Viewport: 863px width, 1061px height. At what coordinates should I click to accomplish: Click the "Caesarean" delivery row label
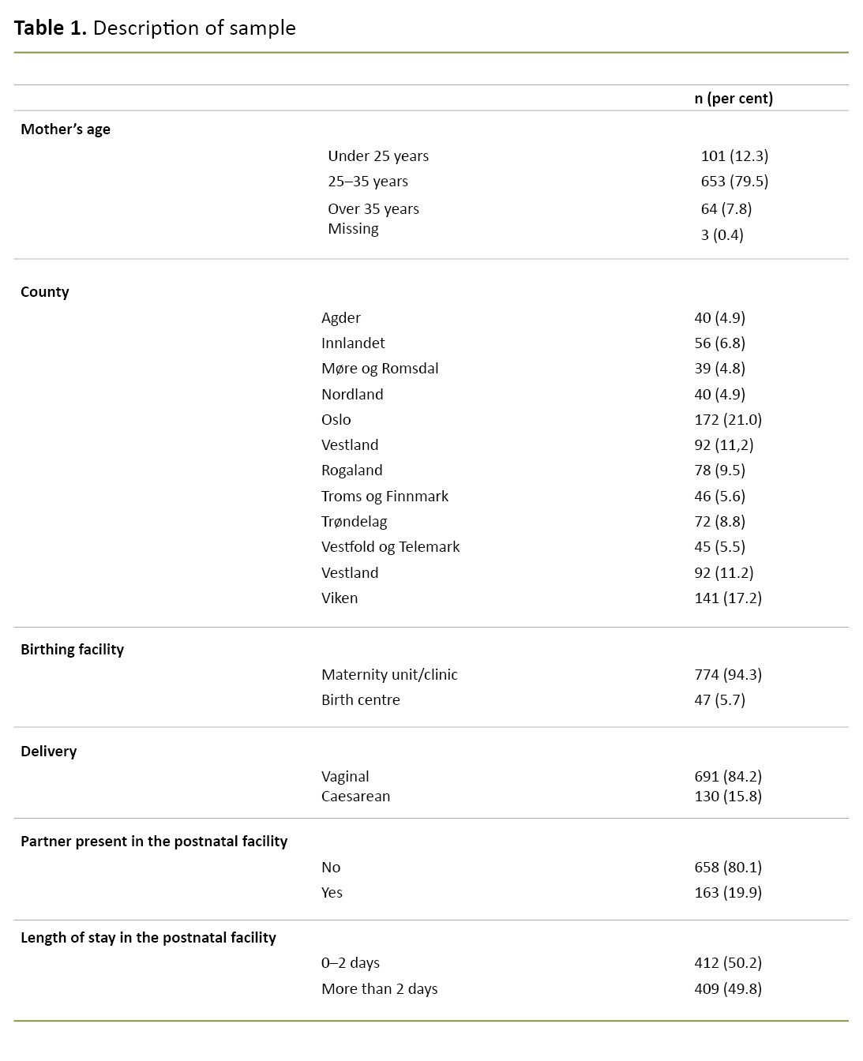[x=355, y=797]
